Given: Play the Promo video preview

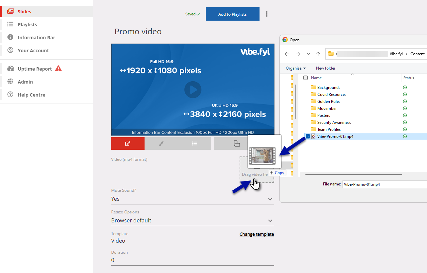Looking at the screenshot, I should [193, 90].
